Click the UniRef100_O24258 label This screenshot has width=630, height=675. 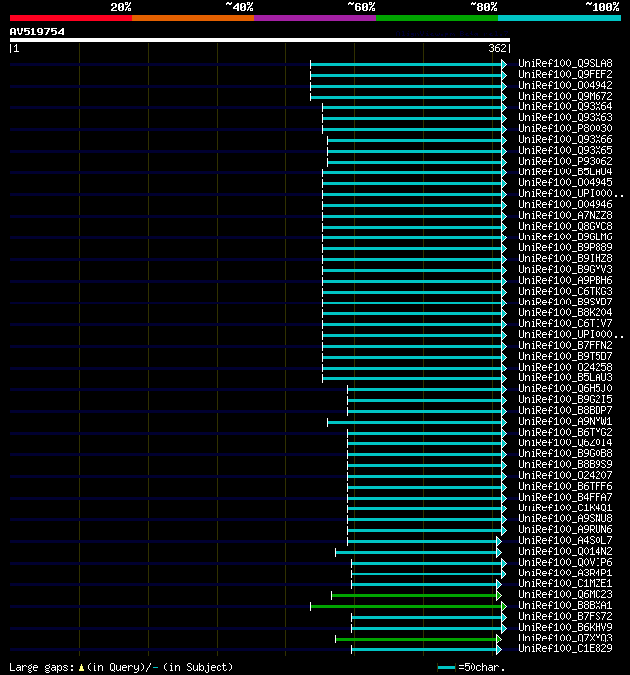pos(565,367)
